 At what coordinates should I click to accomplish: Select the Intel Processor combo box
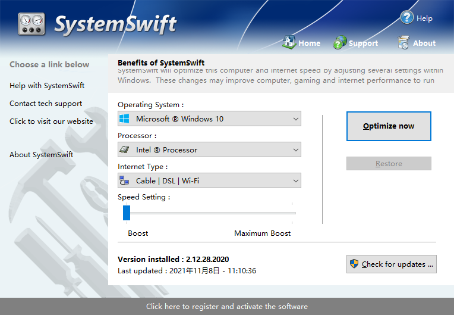(209, 149)
